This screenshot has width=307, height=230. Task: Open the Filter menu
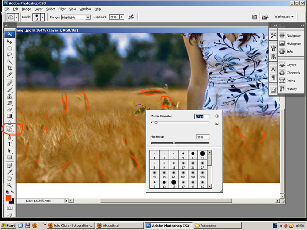62,9
